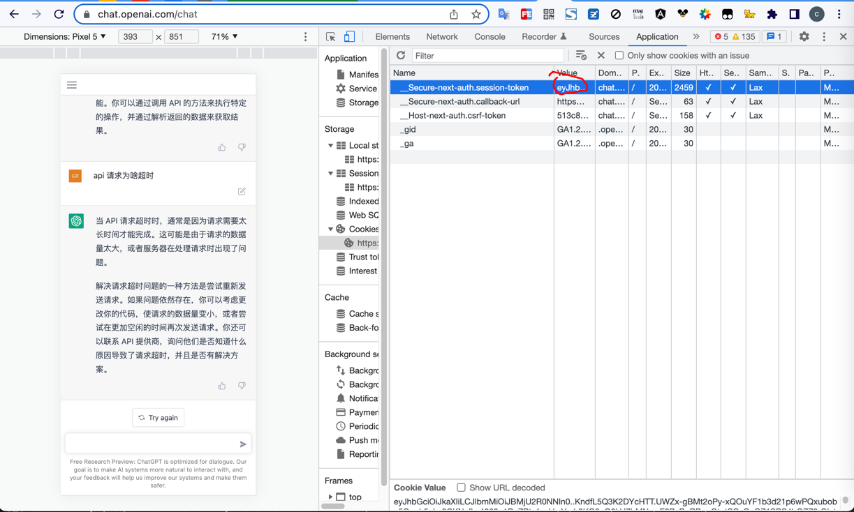Open DevTools settings gear
The width and height of the screenshot is (854, 512).
(804, 36)
